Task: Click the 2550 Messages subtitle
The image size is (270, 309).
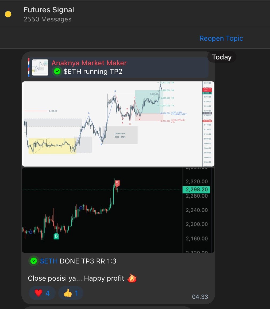Action: (47, 19)
